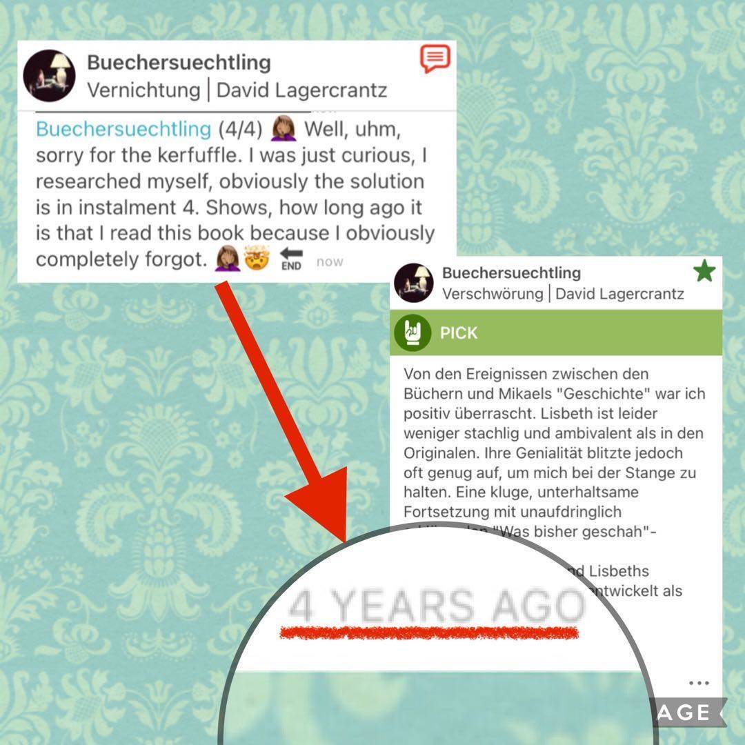Open the blue Buechersuechtling username link

(x=123, y=129)
